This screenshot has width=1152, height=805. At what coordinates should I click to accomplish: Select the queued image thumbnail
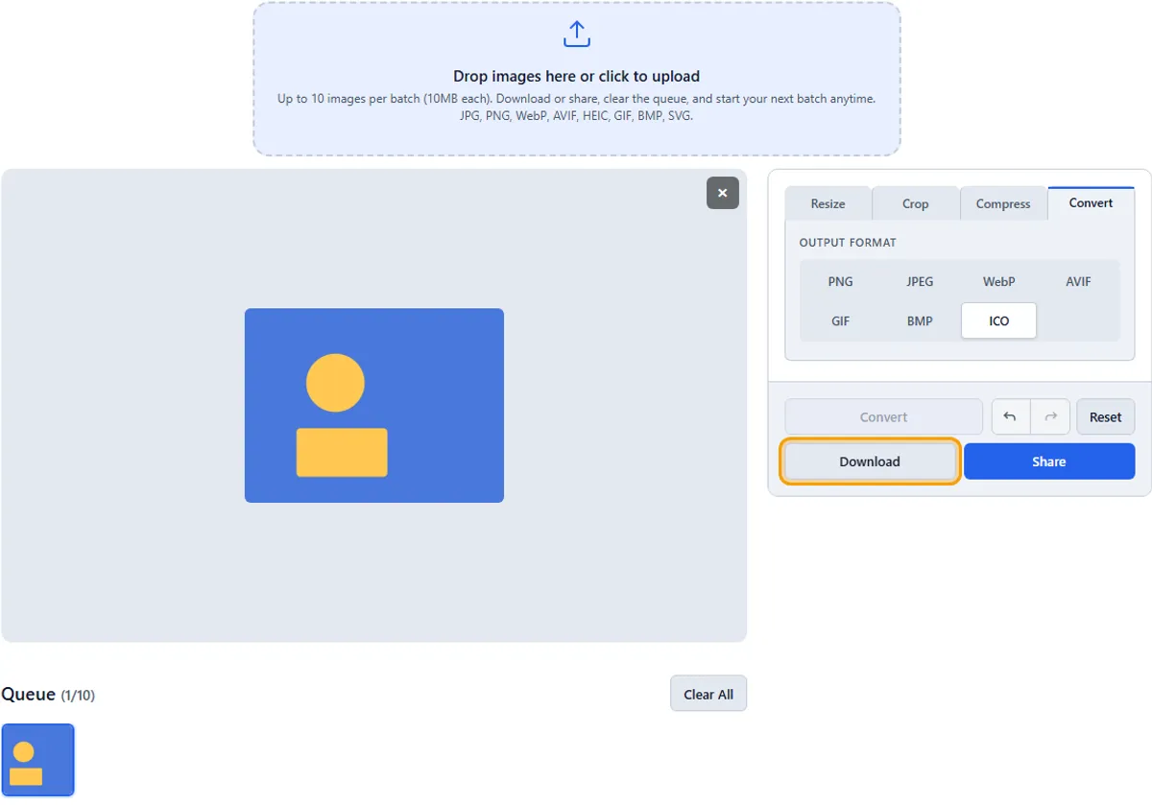pyautogui.click(x=38, y=760)
